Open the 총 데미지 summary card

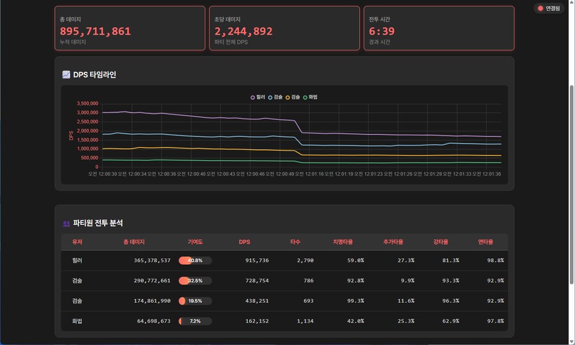[x=130, y=28]
